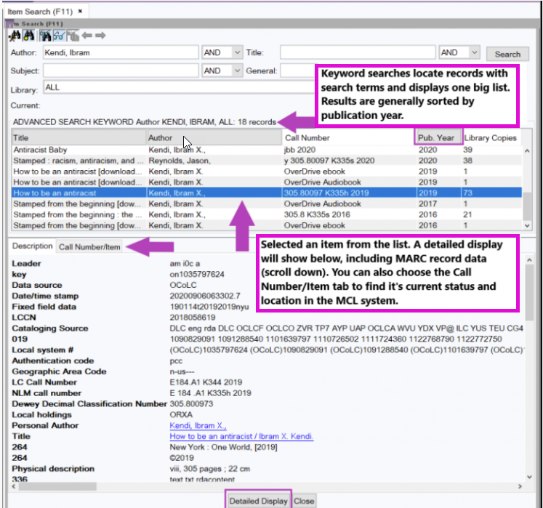Sort results by the Library Copies column header
Viewport: 543px width, 508px height.
pyautogui.click(x=491, y=138)
